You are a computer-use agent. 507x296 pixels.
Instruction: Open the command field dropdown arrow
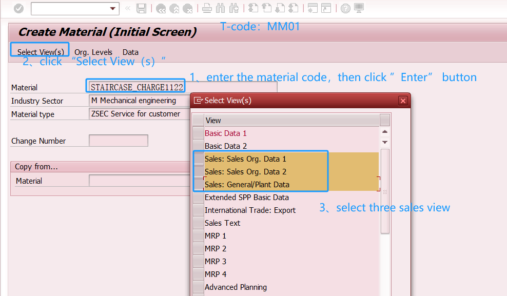(113, 9)
